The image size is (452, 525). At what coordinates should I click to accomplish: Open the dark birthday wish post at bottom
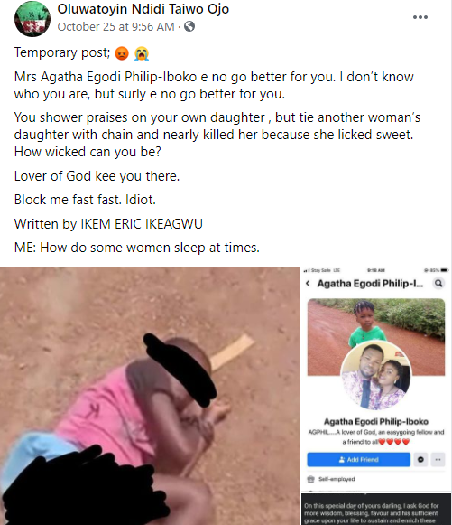[376, 509]
